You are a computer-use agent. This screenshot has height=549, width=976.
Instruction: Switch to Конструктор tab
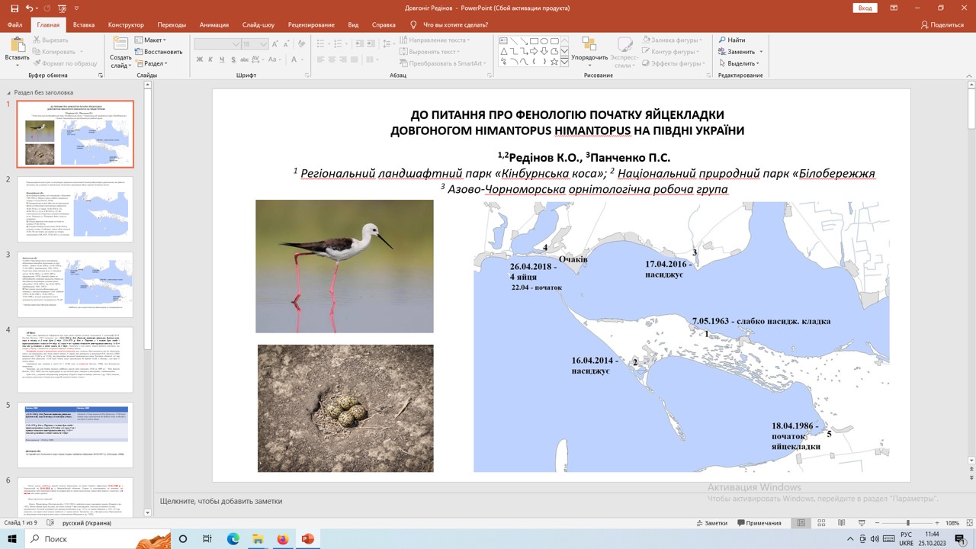[x=126, y=24]
